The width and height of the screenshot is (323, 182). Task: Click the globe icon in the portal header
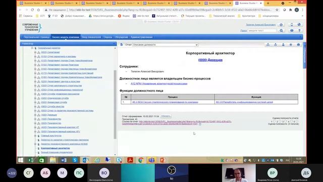(x=299, y=25)
